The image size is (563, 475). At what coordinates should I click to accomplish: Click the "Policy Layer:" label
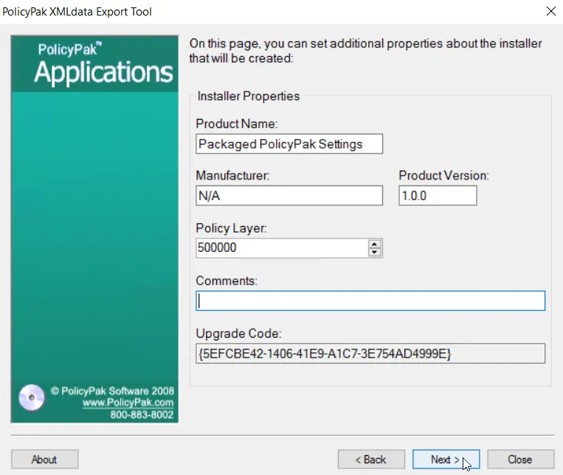(x=231, y=228)
